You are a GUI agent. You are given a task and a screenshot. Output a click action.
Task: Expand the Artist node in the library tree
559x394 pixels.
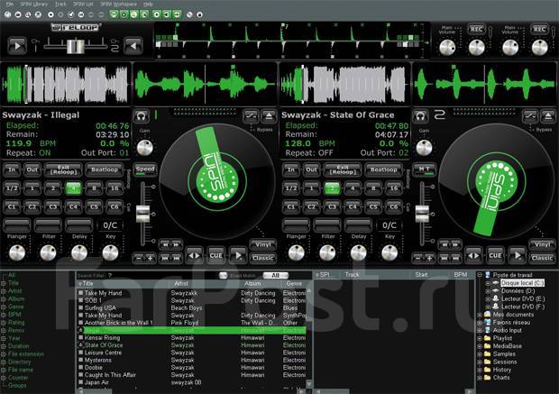click(x=4, y=291)
